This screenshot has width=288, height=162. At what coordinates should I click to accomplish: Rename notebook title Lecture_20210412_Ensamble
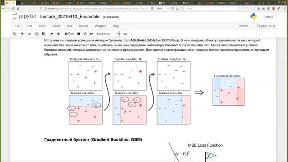70,17
